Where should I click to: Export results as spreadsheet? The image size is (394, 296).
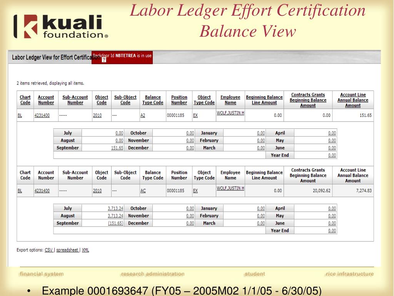(x=67, y=250)
